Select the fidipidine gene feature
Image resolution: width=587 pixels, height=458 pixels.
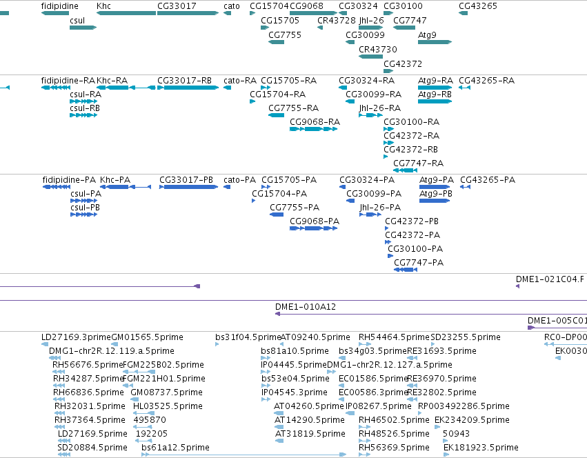[55, 13]
